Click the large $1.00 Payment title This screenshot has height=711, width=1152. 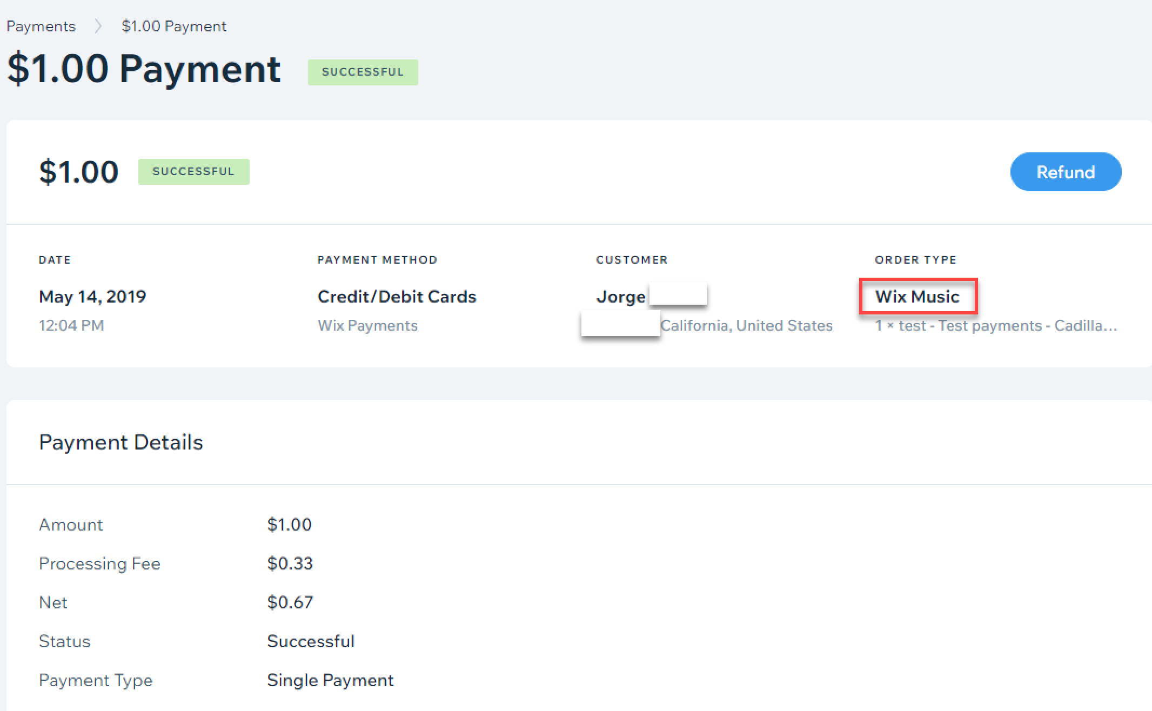tap(144, 69)
